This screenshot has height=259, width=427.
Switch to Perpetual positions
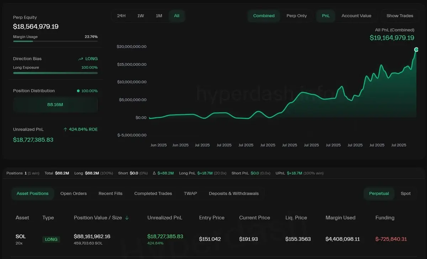[x=379, y=194]
